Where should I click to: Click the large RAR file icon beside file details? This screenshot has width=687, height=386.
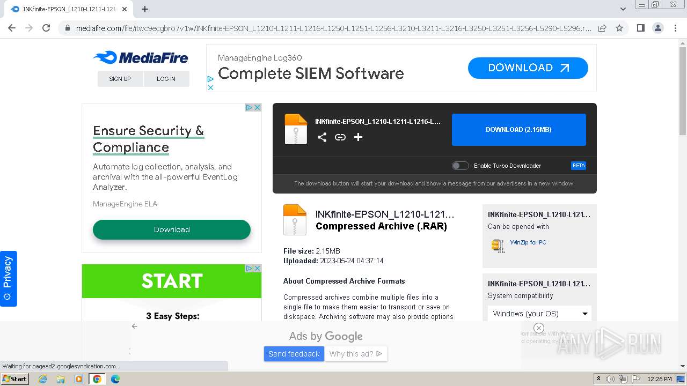pos(295,220)
